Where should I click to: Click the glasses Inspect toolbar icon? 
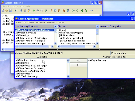click(38, 11)
